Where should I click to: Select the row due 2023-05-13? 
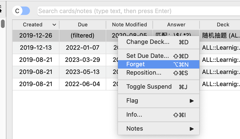coord(83,72)
